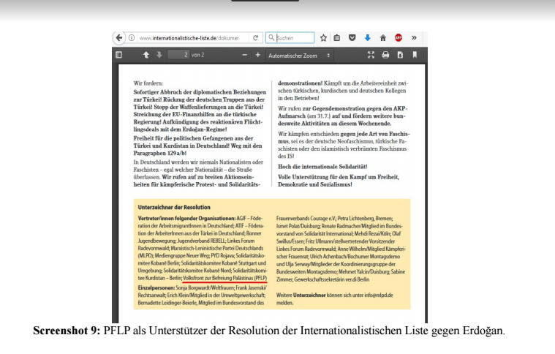
Task: Print the PDF document
Action: pos(385,55)
